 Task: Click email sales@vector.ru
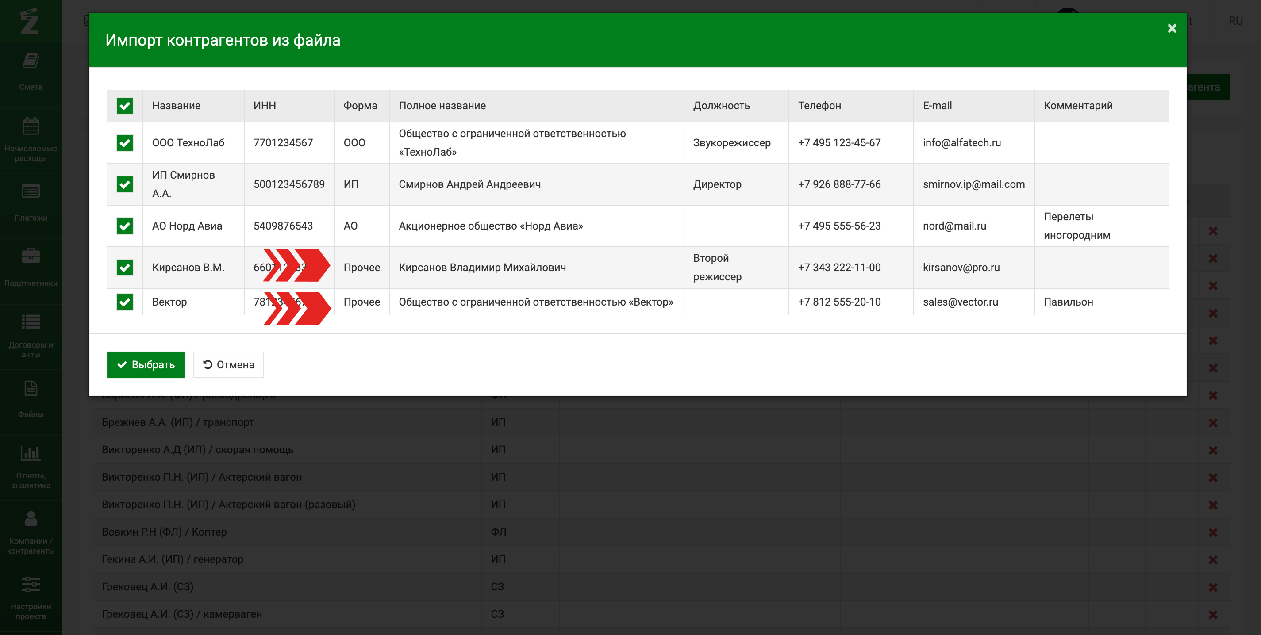pos(961,302)
